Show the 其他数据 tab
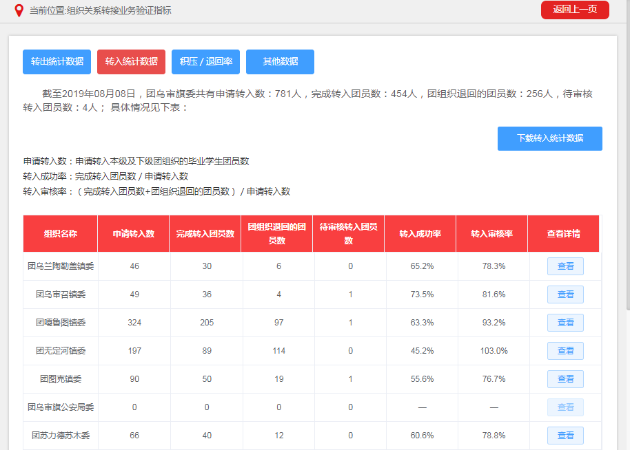Screen dimensions: 630x450 click(280, 62)
